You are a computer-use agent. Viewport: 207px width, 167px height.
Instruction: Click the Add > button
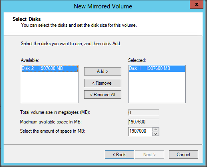[102, 72]
